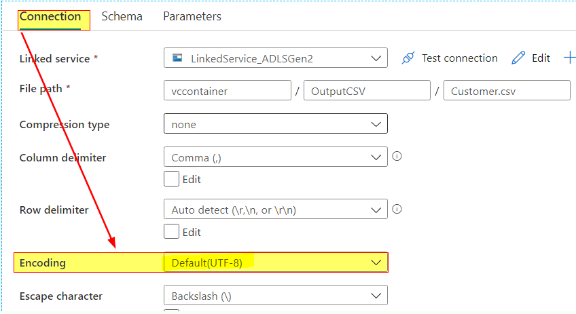Click Test connection link

click(x=460, y=58)
